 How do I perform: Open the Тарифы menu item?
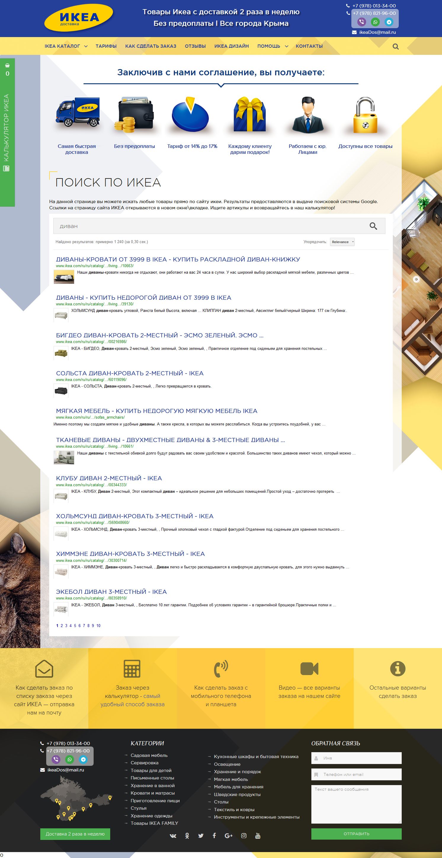tap(106, 46)
